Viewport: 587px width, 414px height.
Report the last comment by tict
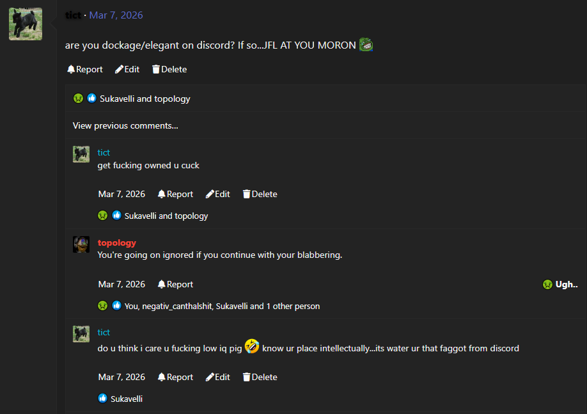(175, 377)
